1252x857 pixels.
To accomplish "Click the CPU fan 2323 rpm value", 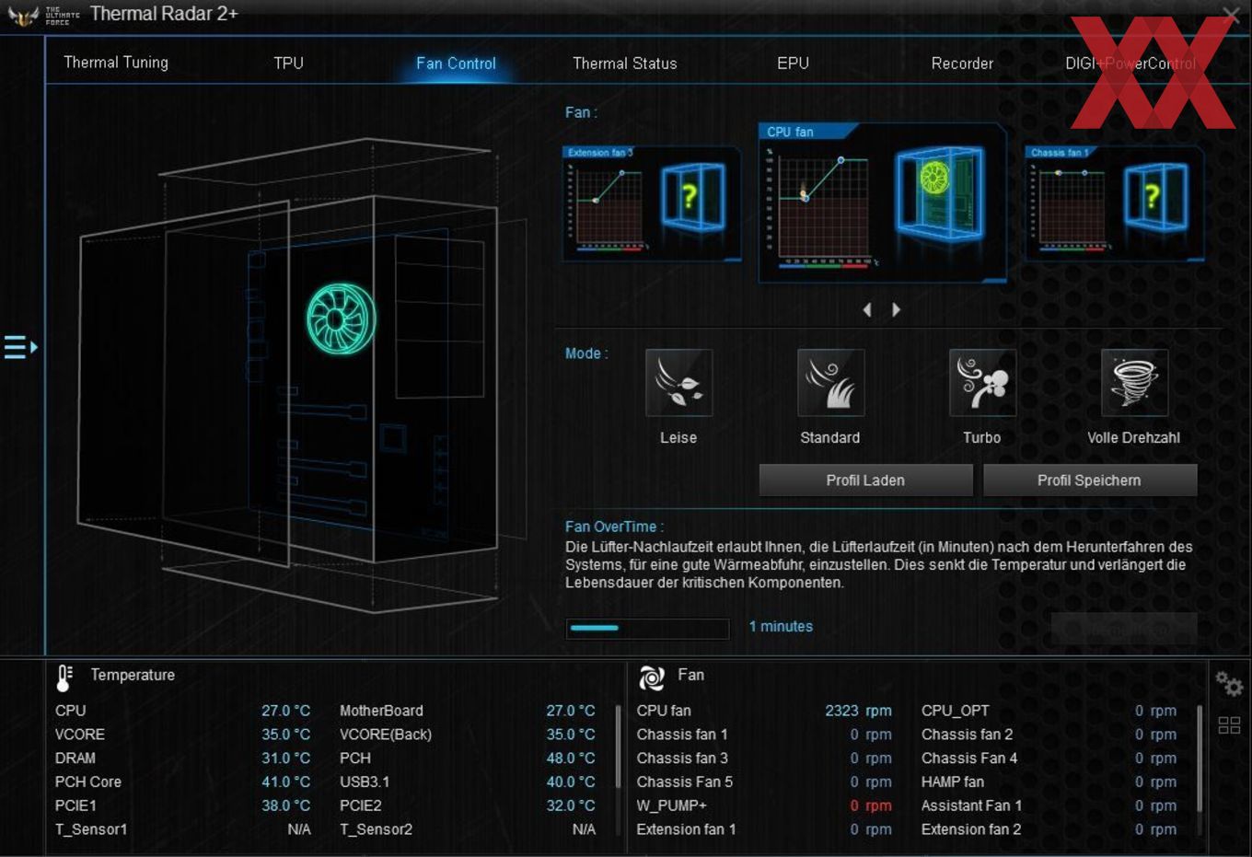I will click(858, 711).
